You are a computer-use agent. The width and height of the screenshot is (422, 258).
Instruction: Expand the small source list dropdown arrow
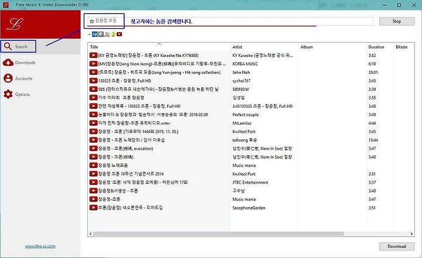click(x=89, y=35)
